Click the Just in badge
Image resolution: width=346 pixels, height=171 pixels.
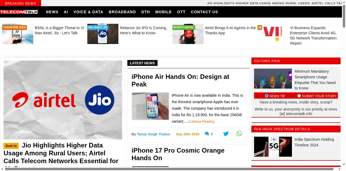coord(11,146)
